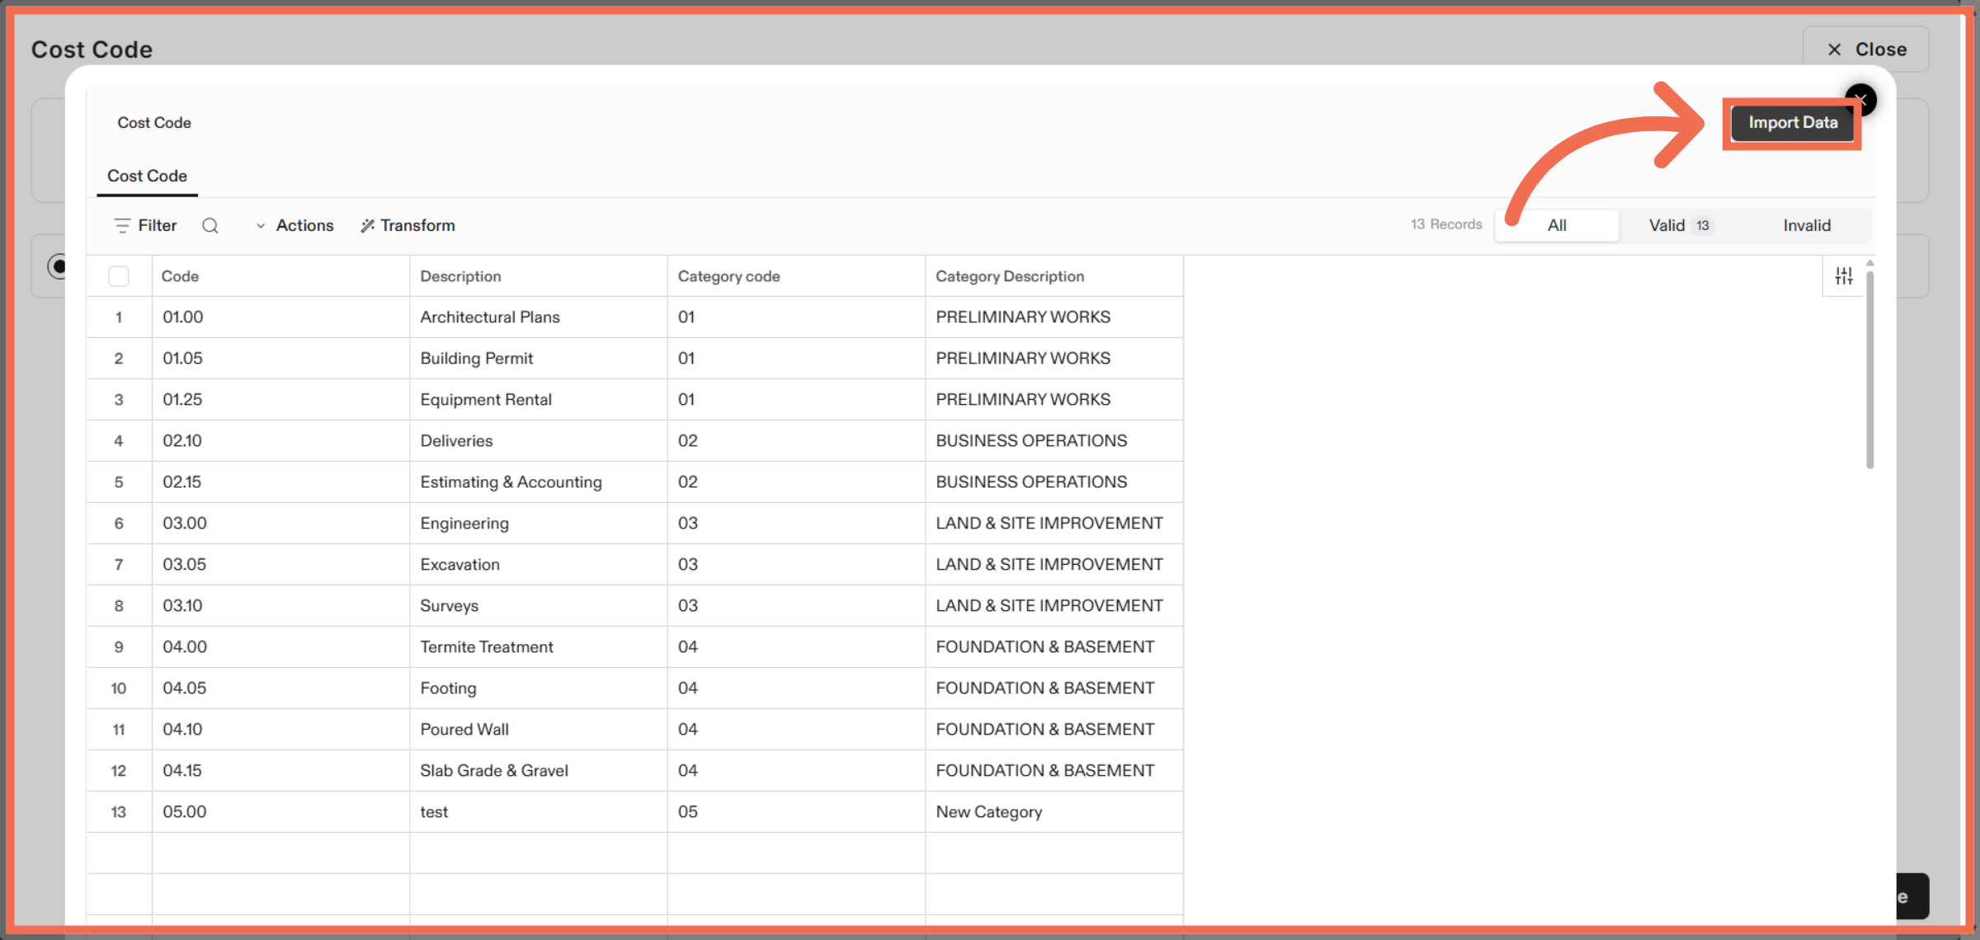This screenshot has width=1980, height=940.
Task: Click the Transform magic wand icon
Action: pos(367,225)
